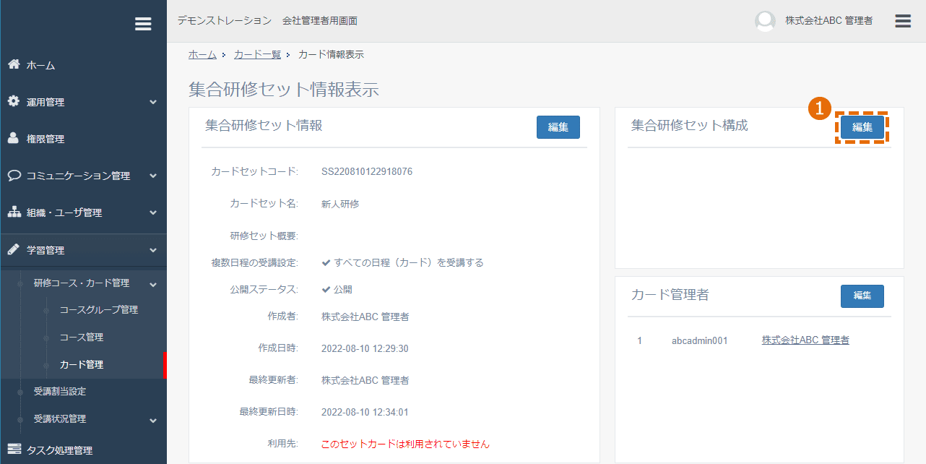Open ホーム in the sidebar
926x464 pixels.
(x=41, y=65)
